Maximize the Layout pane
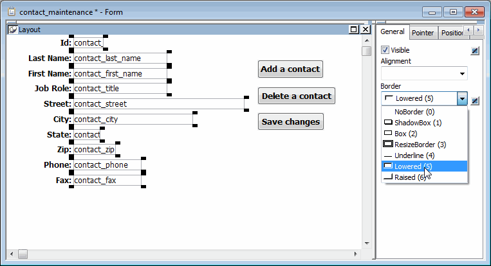The height and width of the screenshot is (266, 491). pyautogui.click(x=354, y=30)
